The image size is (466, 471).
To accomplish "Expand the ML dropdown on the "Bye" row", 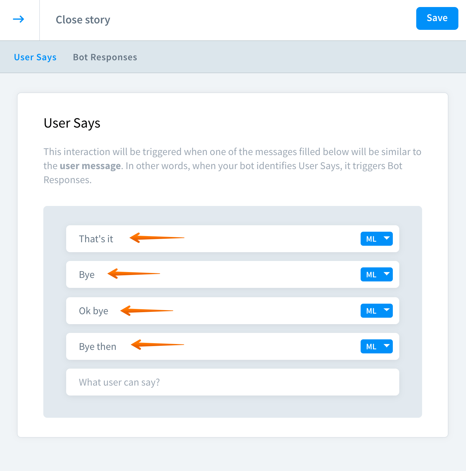I will pyautogui.click(x=376, y=275).
